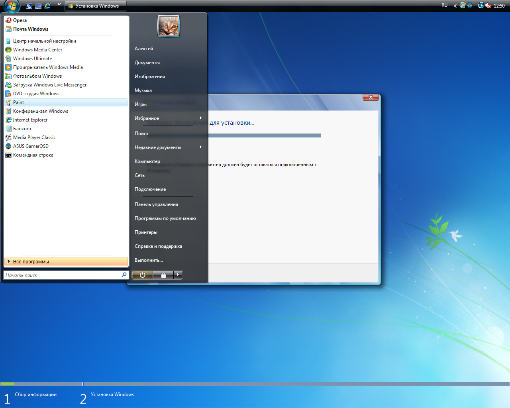Open DVD-студия Windows icon
Screen dimensions: 510x408
[x=8, y=94]
